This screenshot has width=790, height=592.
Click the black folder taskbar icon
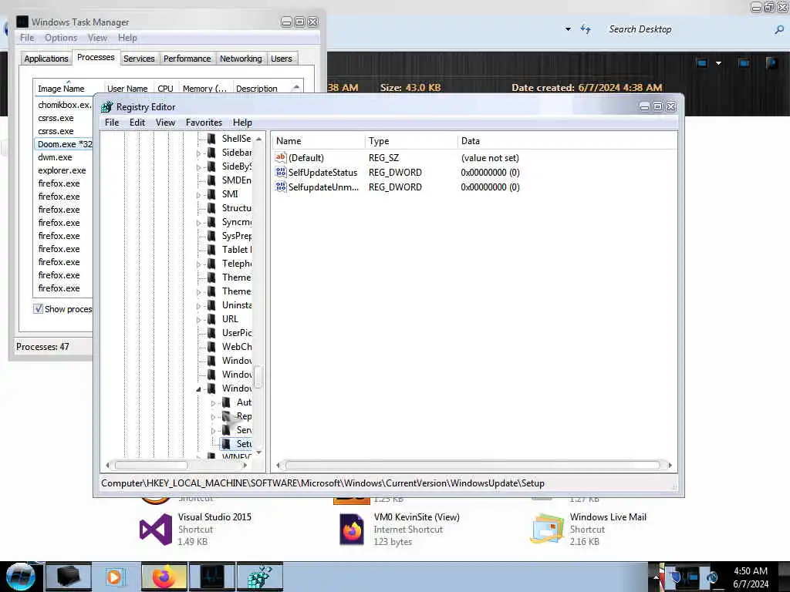click(69, 577)
